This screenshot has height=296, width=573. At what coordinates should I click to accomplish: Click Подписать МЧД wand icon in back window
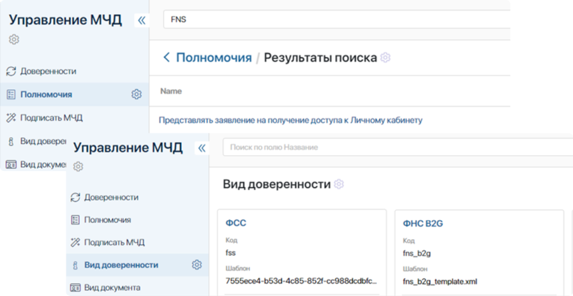click(x=11, y=117)
